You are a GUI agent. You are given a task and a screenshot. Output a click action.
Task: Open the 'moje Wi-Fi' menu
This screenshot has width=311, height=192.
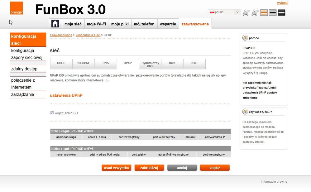pyautogui.click(x=96, y=24)
